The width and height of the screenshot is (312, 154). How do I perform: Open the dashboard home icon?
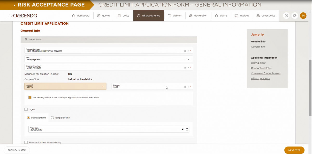(x=74, y=16)
